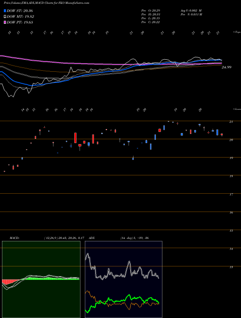Viewport: 241px width, 318px height.
Task: Click the tall red candlestick below the 20 line
Action: (76, 138)
